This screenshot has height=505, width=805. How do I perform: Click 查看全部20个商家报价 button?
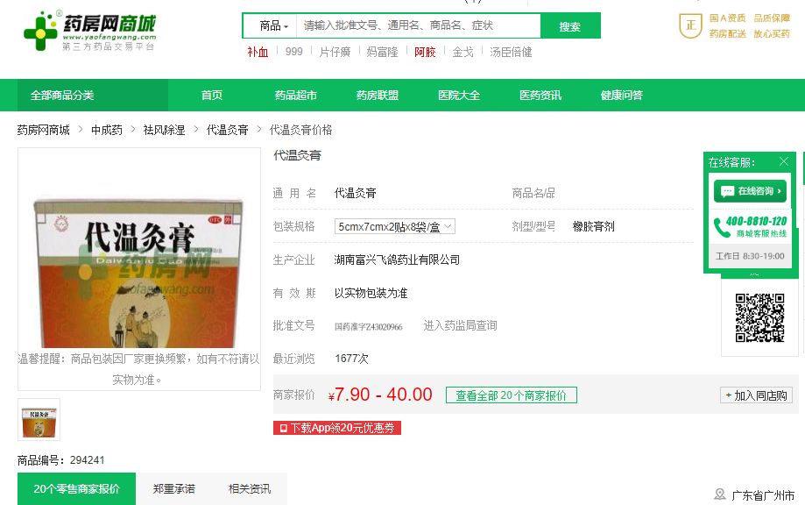click(x=512, y=395)
